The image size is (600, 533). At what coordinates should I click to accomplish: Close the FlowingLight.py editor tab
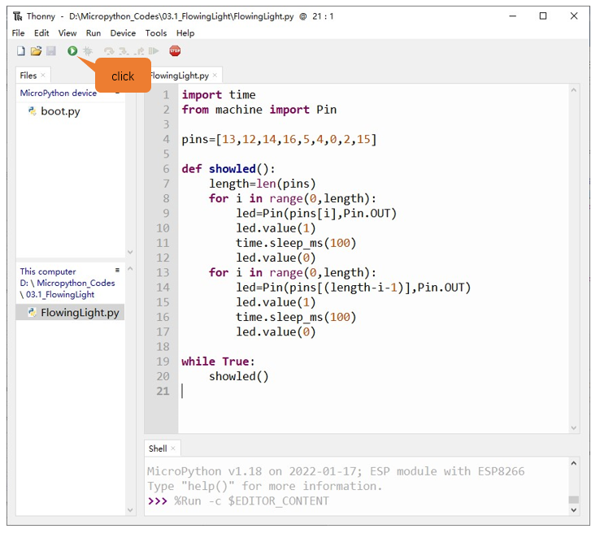[x=215, y=76]
